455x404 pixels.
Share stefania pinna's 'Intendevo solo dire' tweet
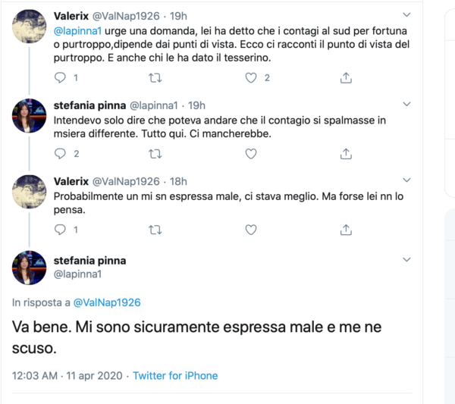click(346, 154)
